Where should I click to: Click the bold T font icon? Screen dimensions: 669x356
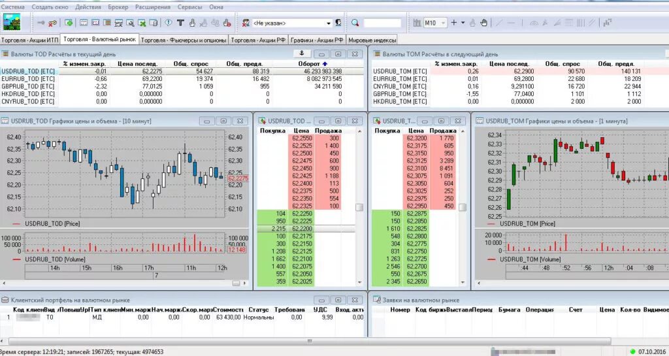[x=180, y=23]
